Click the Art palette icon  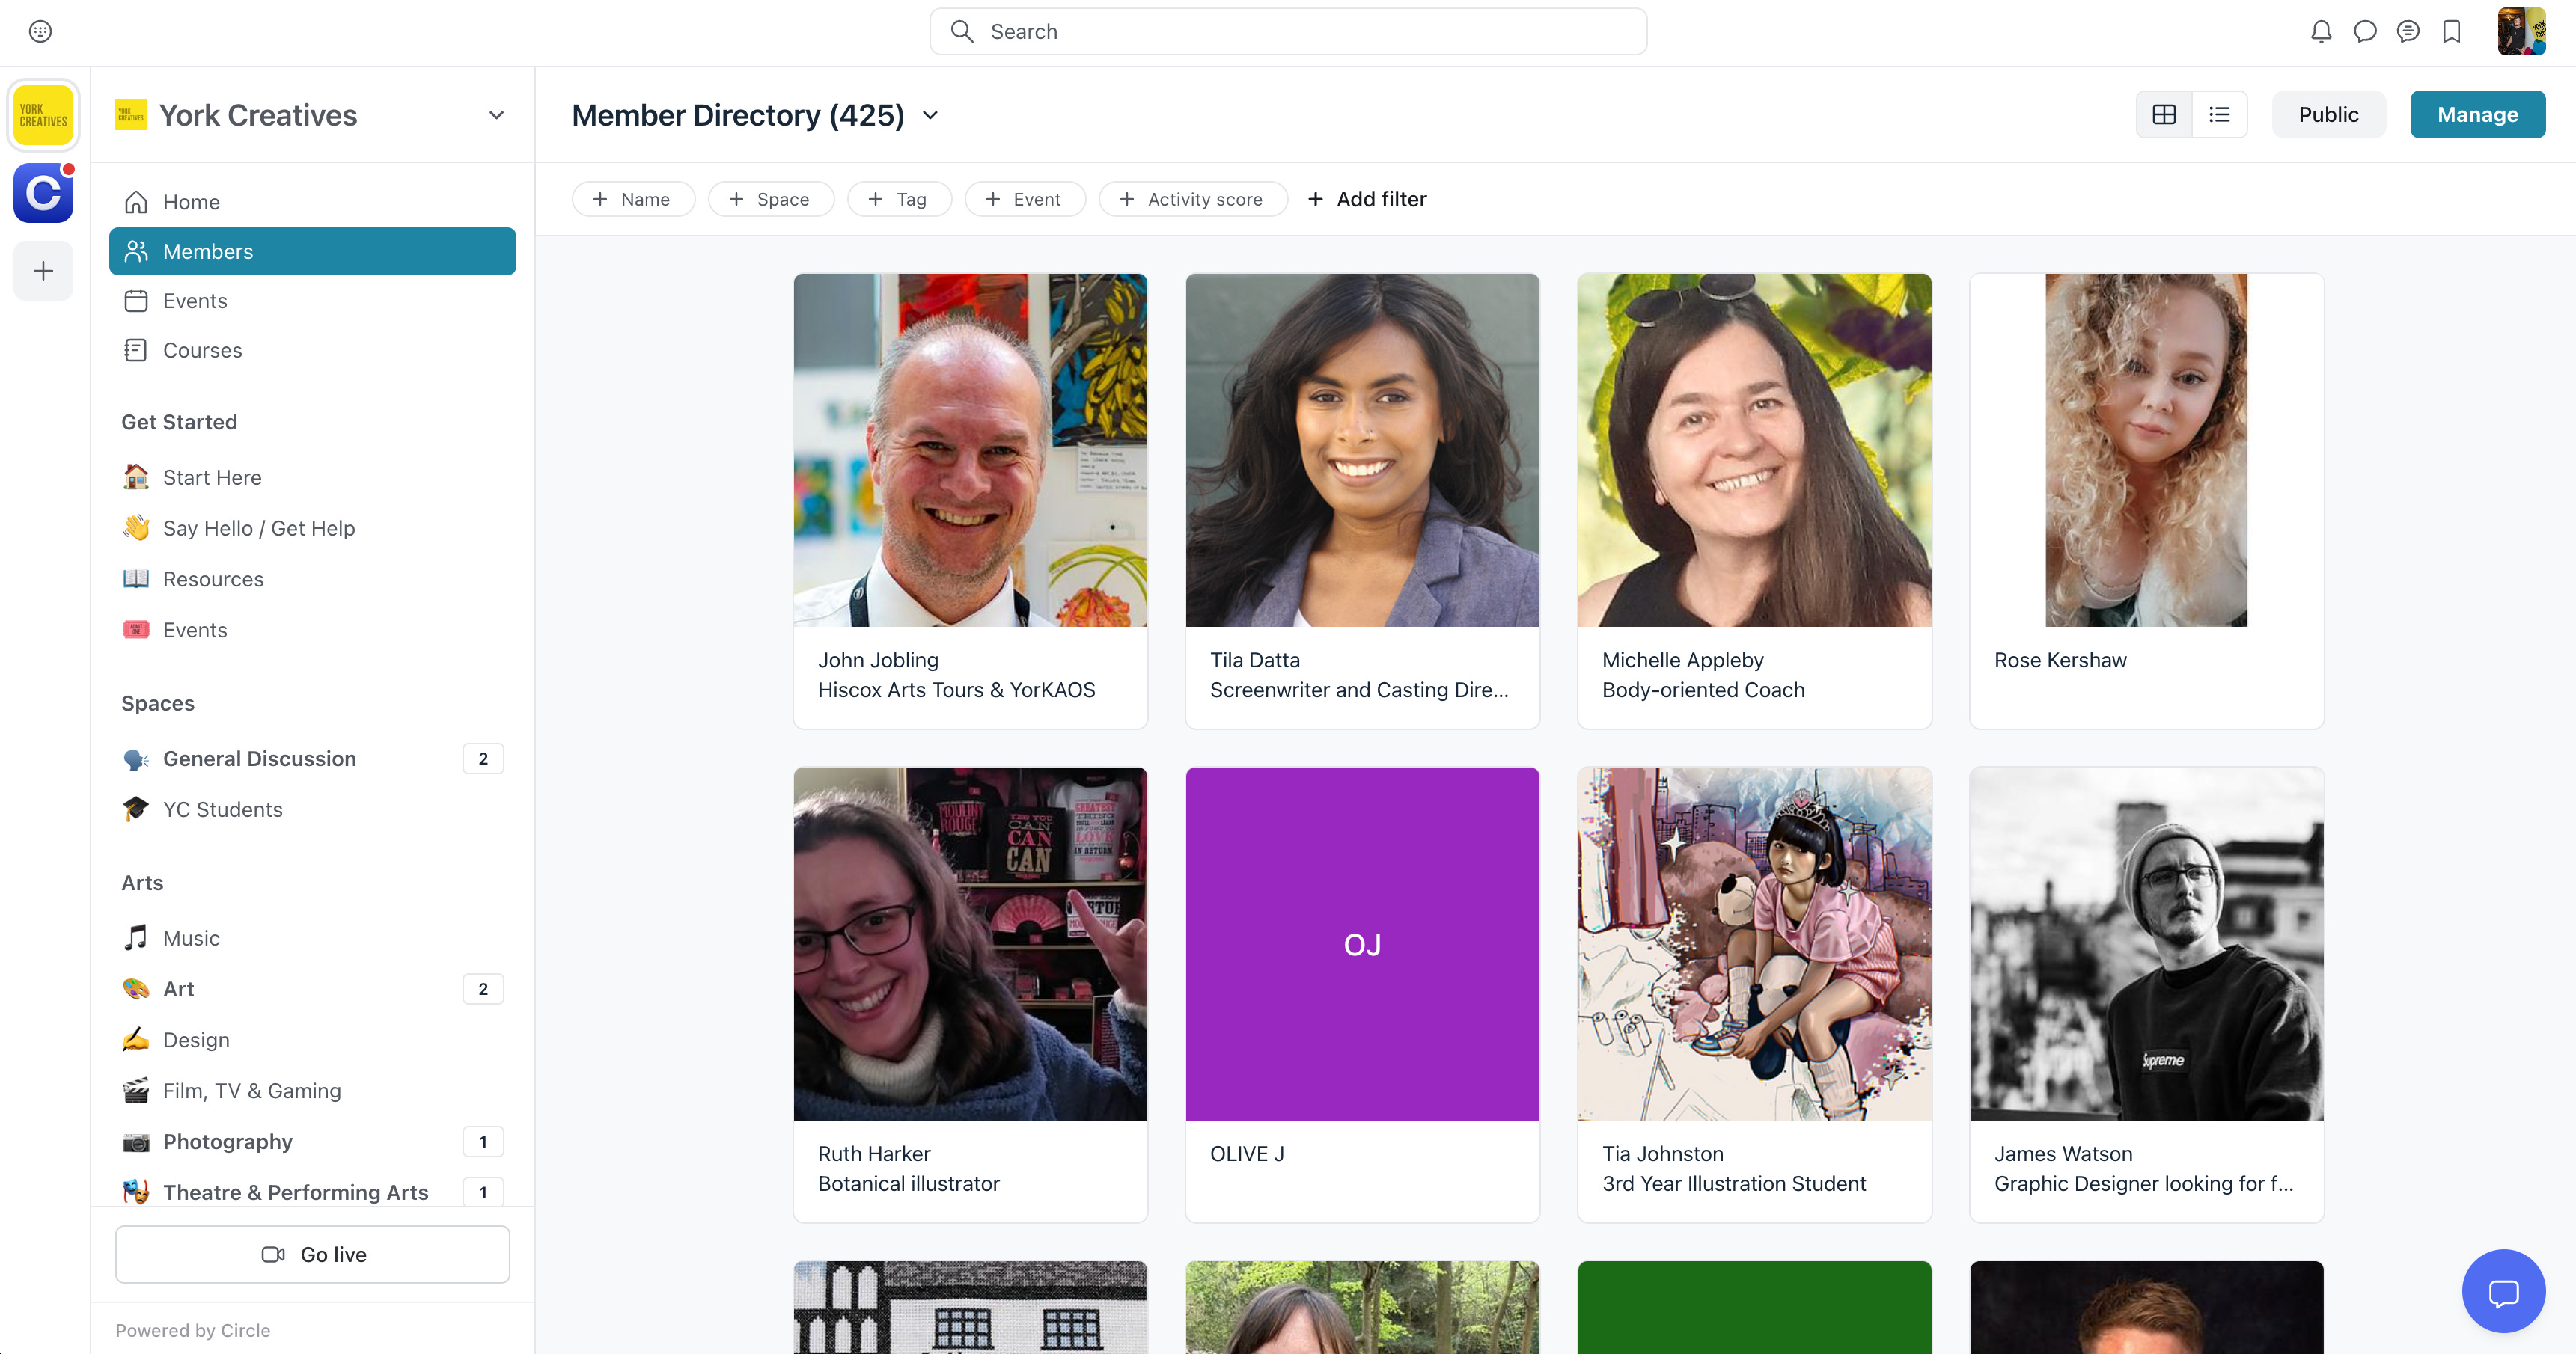[136, 989]
